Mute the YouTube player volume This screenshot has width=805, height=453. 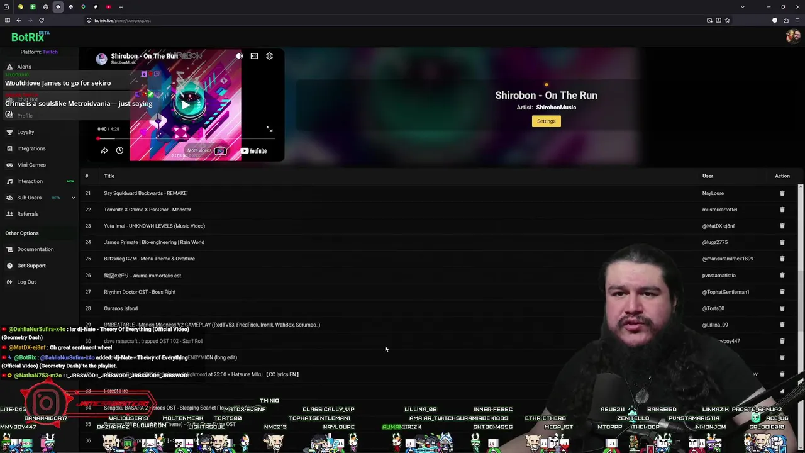click(x=239, y=56)
